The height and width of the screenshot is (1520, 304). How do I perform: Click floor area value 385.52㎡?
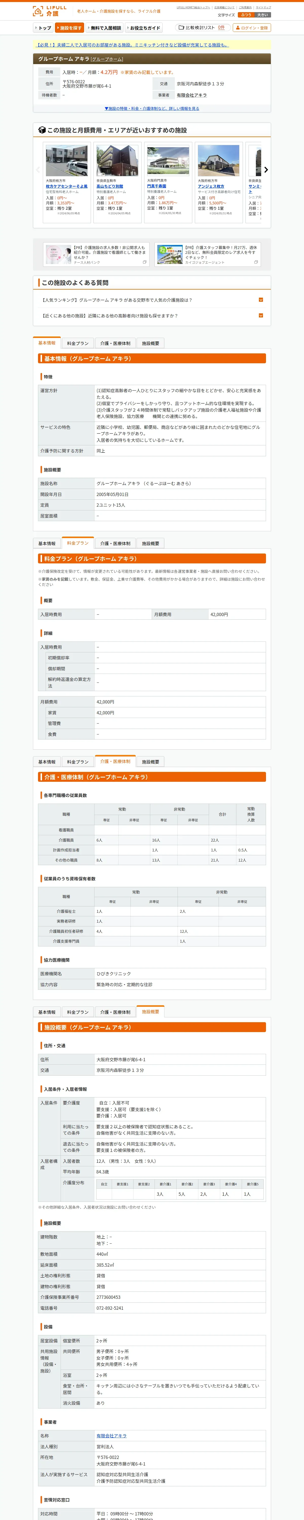coord(105,1265)
